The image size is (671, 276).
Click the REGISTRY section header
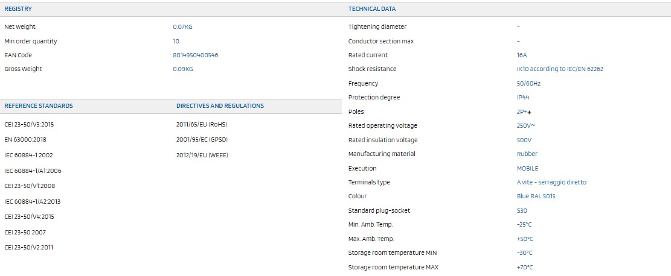pyautogui.click(x=18, y=9)
